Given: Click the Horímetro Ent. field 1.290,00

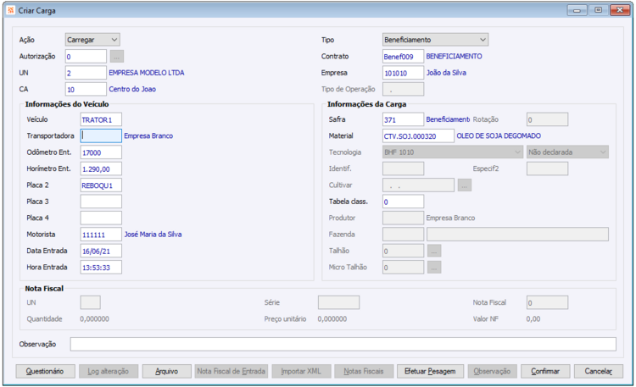Looking at the screenshot, I should point(101,169).
